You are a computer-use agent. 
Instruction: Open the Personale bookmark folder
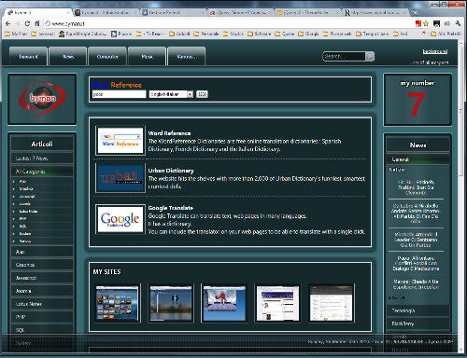(206, 34)
